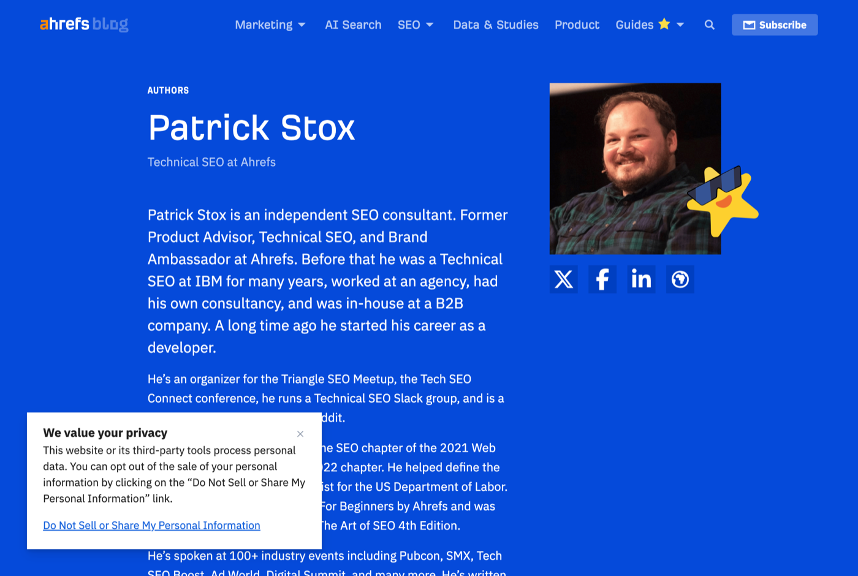Click the Guides star icon
The image size is (858, 576).
point(664,24)
